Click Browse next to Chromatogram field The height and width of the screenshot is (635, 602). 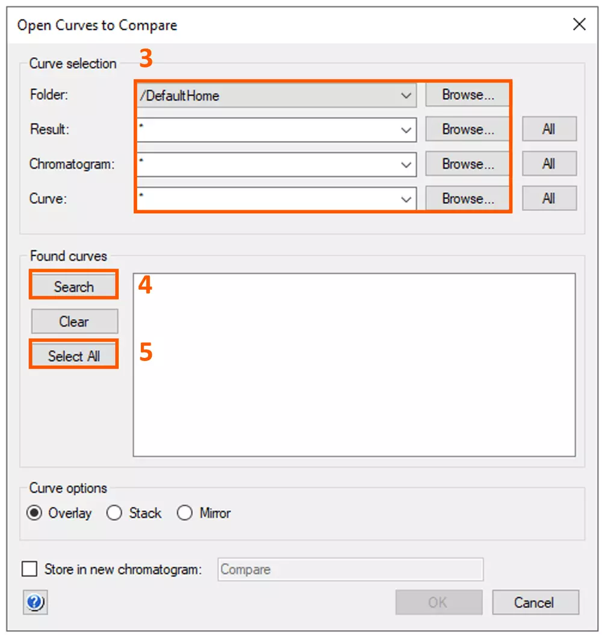(x=468, y=164)
